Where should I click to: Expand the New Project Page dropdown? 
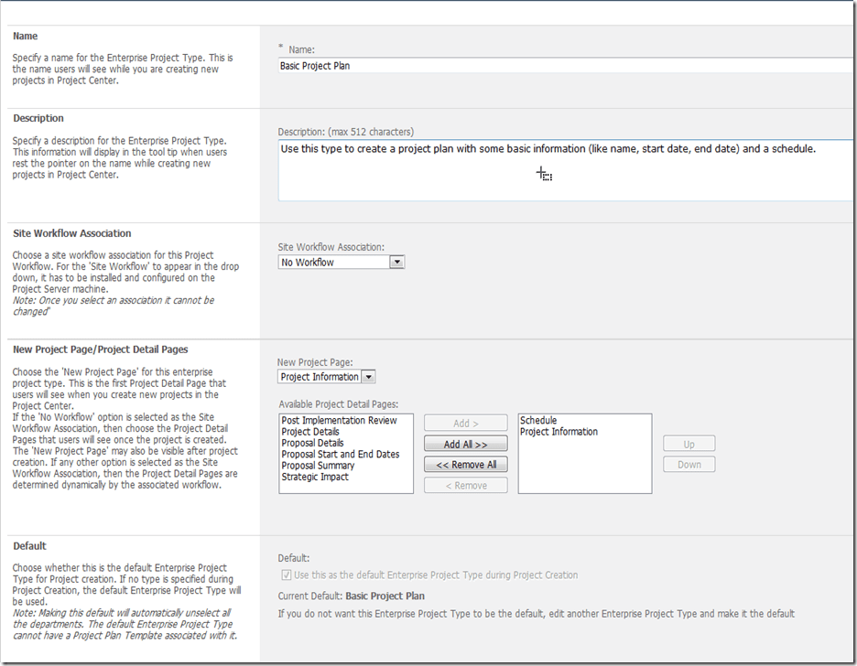[326, 377]
